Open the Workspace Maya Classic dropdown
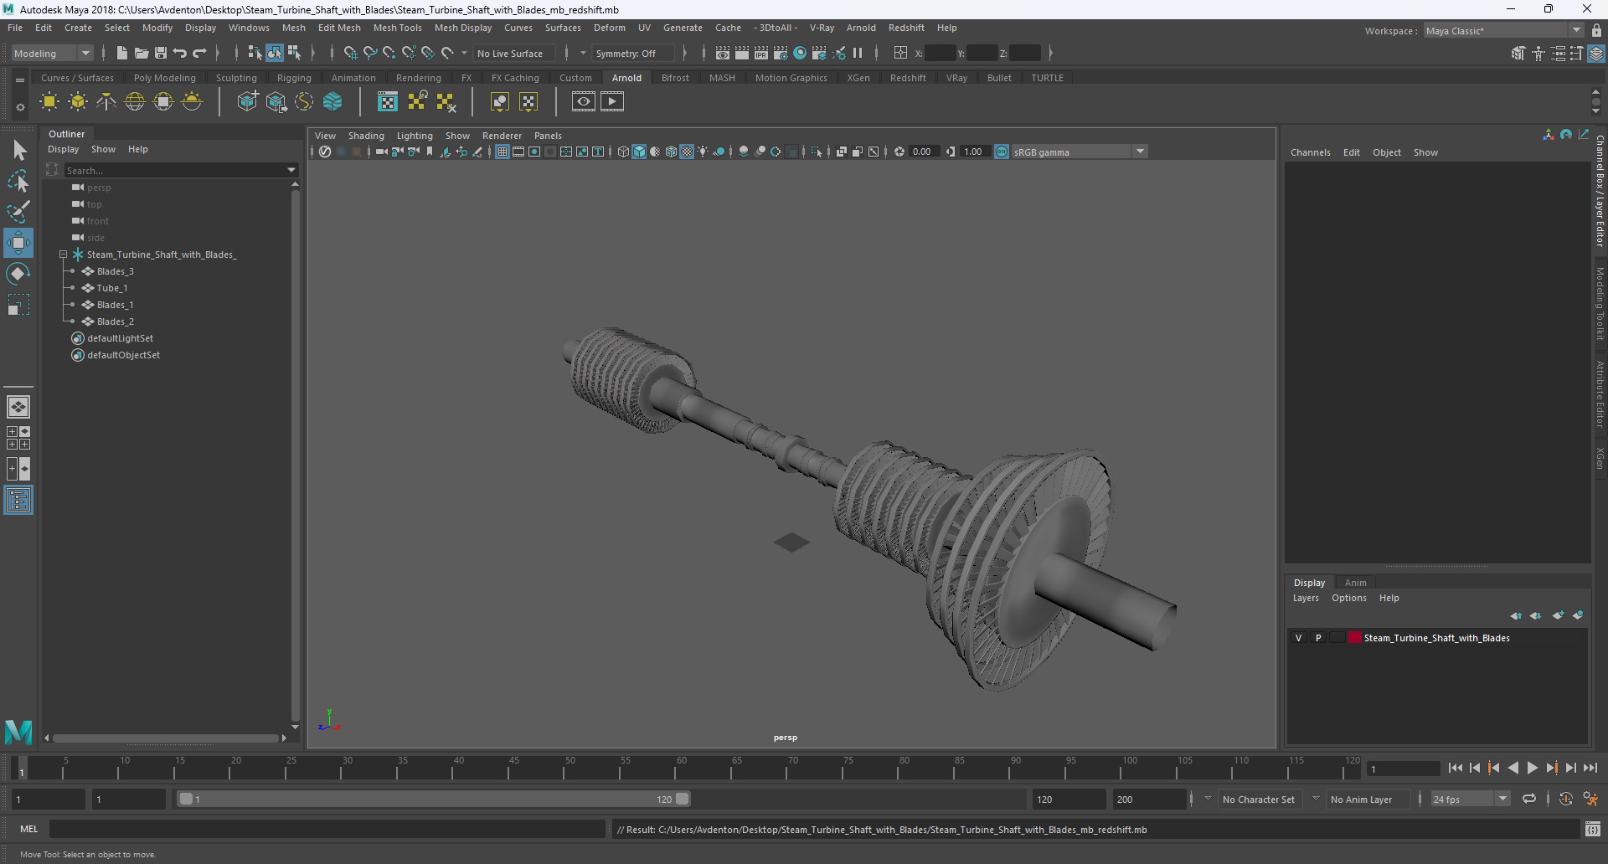Screen dimensions: 1608x864 coord(1504,31)
